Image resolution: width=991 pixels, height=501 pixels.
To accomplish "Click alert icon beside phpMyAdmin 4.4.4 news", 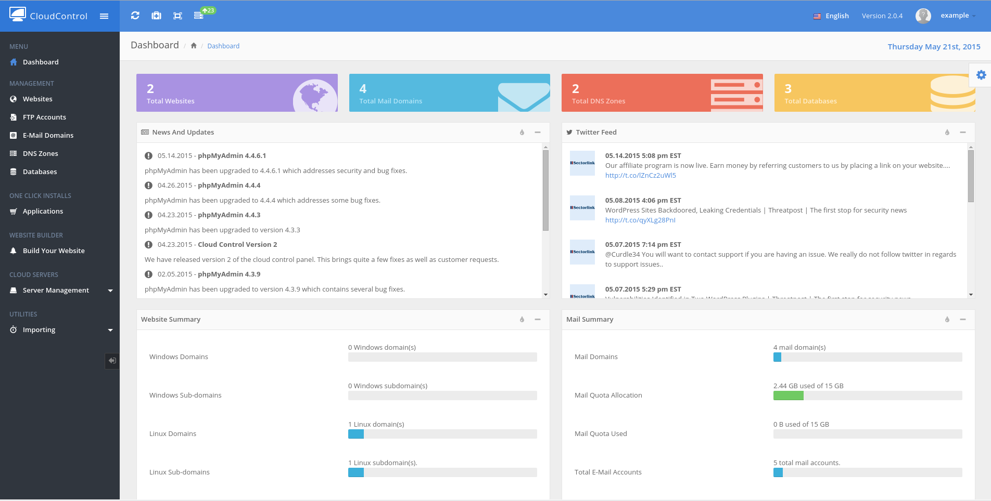I will pyautogui.click(x=148, y=185).
